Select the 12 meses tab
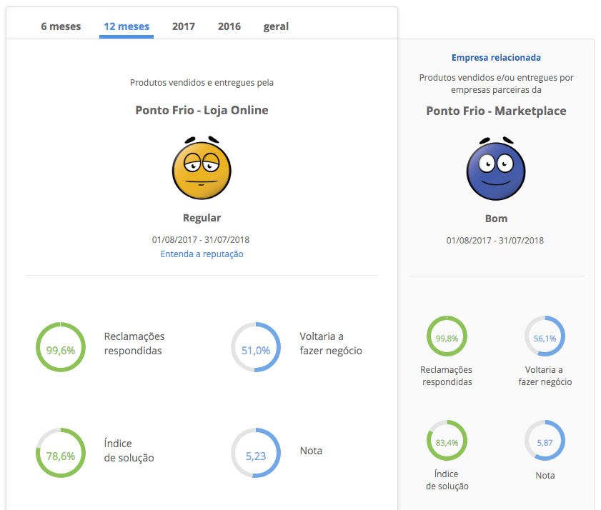Image resolution: width=601 pixels, height=510 pixels. click(x=126, y=26)
